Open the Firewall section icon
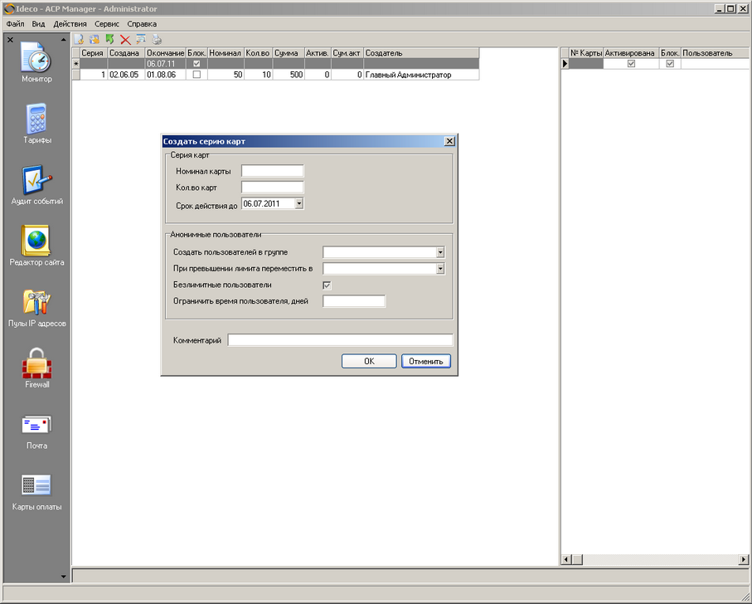The image size is (752, 604). (x=36, y=364)
